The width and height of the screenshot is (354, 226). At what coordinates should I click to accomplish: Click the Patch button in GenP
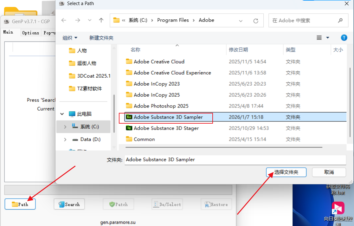click(118, 204)
